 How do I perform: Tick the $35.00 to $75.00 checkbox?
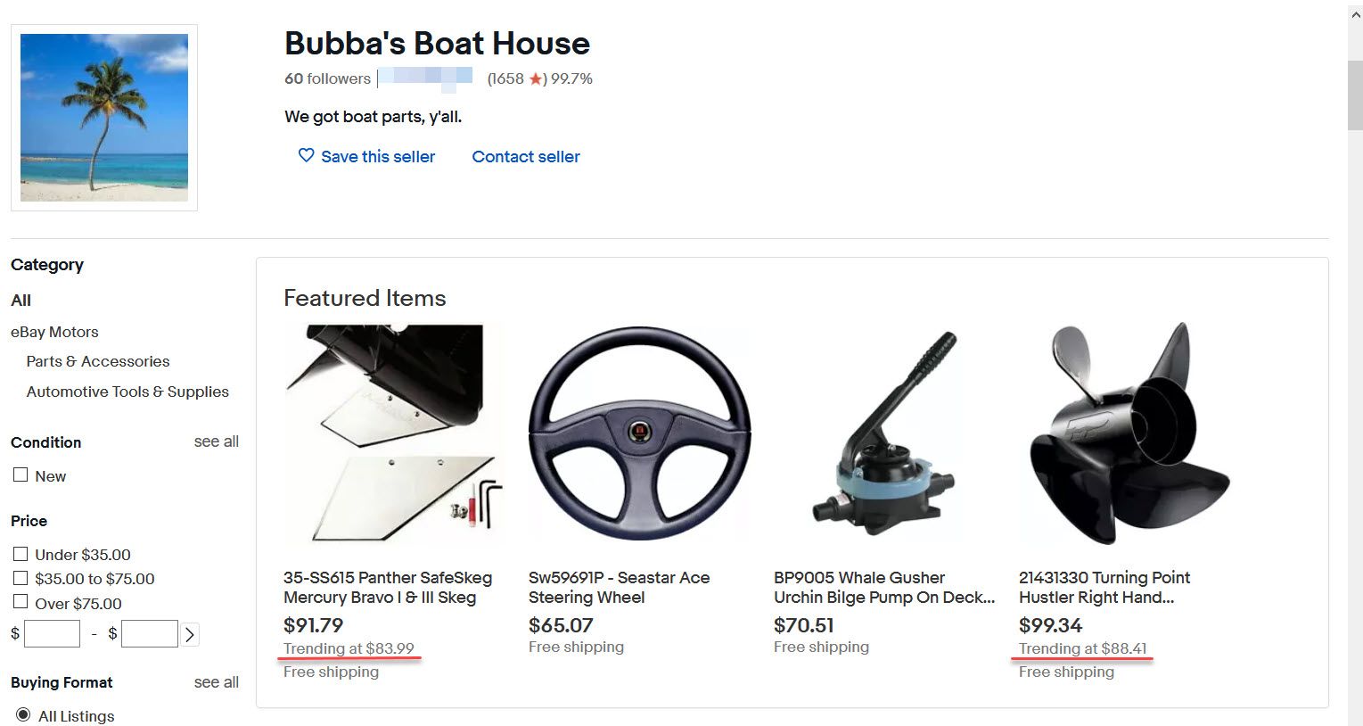click(21, 578)
